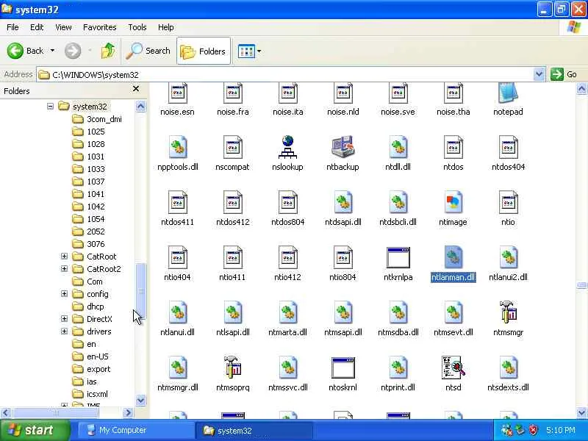Screen dimensions: 588x441
Task: Open the View menu
Action: 63,27
